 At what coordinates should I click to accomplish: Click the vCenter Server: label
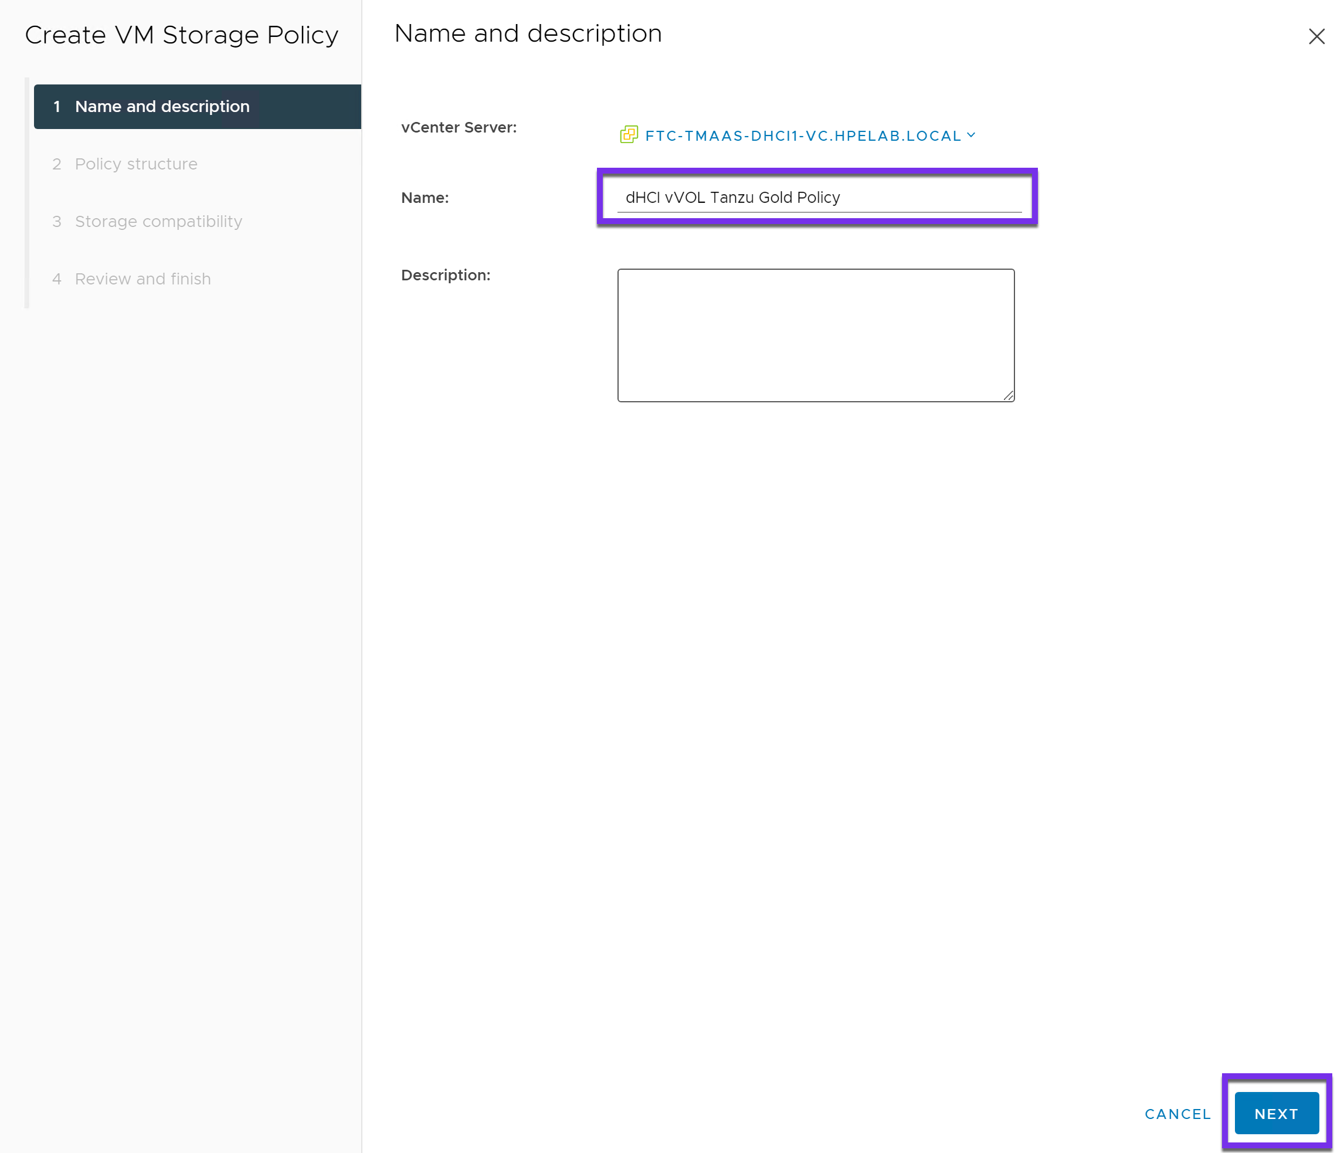(459, 127)
